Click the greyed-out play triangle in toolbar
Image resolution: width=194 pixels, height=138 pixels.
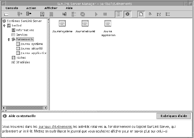[x=96, y=14]
